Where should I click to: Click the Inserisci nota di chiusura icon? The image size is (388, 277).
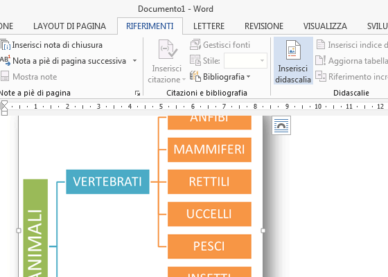point(5,45)
